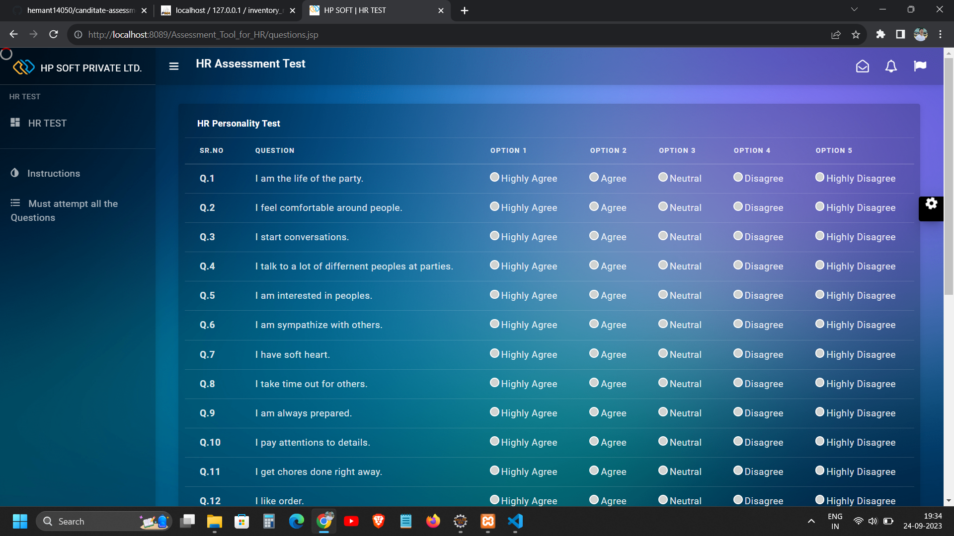
Task: Bookmark this page with star icon
Action: point(856,35)
